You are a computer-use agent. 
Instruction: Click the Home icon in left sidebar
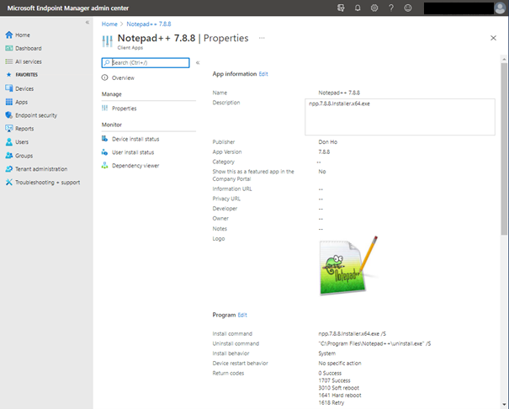[9, 35]
